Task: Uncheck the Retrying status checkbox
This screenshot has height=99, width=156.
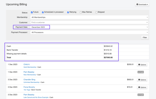Action: (x=68, y=12)
